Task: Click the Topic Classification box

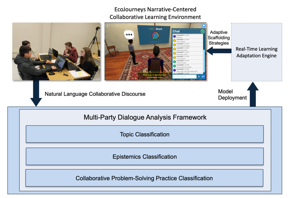Action: (145, 134)
